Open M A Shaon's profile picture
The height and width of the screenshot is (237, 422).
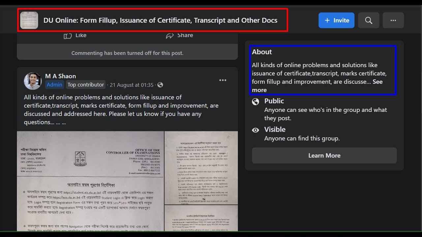[x=33, y=81]
